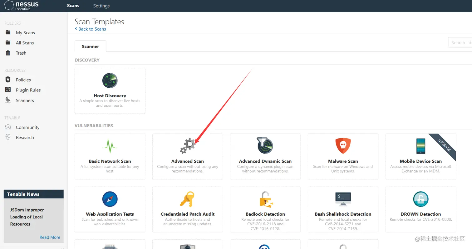The height and width of the screenshot is (249, 472).
Task: Click the Bash Shellshock terminal icon
Action: click(x=343, y=199)
